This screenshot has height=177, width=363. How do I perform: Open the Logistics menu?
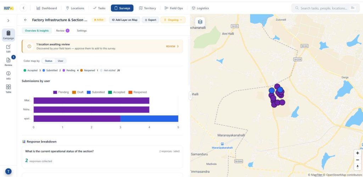click(x=200, y=8)
